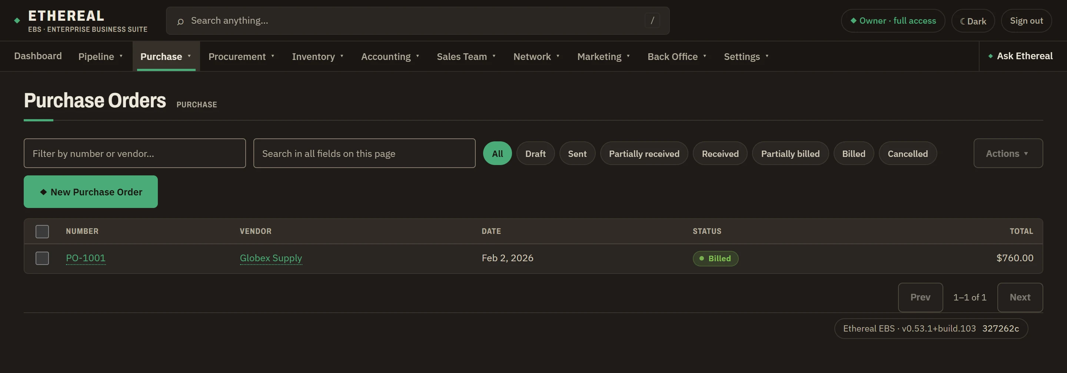Expand the Accounting menu
Viewport: 1067px width, 373px height.
point(390,56)
